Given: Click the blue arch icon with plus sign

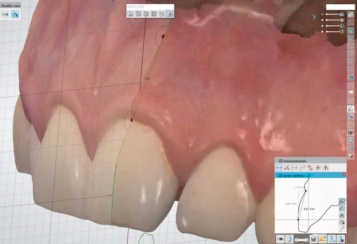Looking at the screenshot, I should (351, 148).
